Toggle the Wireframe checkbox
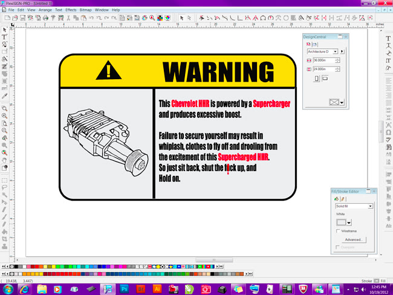 pyautogui.click(x=338, y=231)
